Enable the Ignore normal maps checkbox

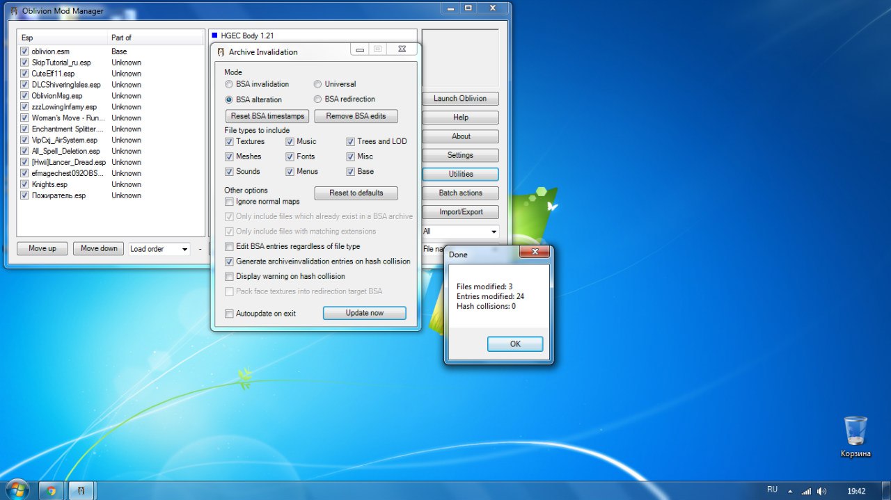tap(229, 202)
